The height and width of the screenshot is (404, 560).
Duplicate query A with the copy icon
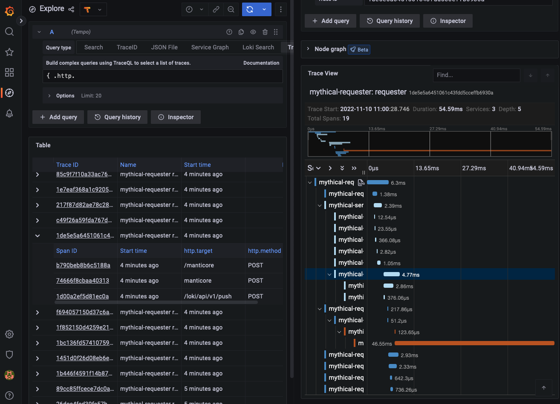(x=241, y=32)
